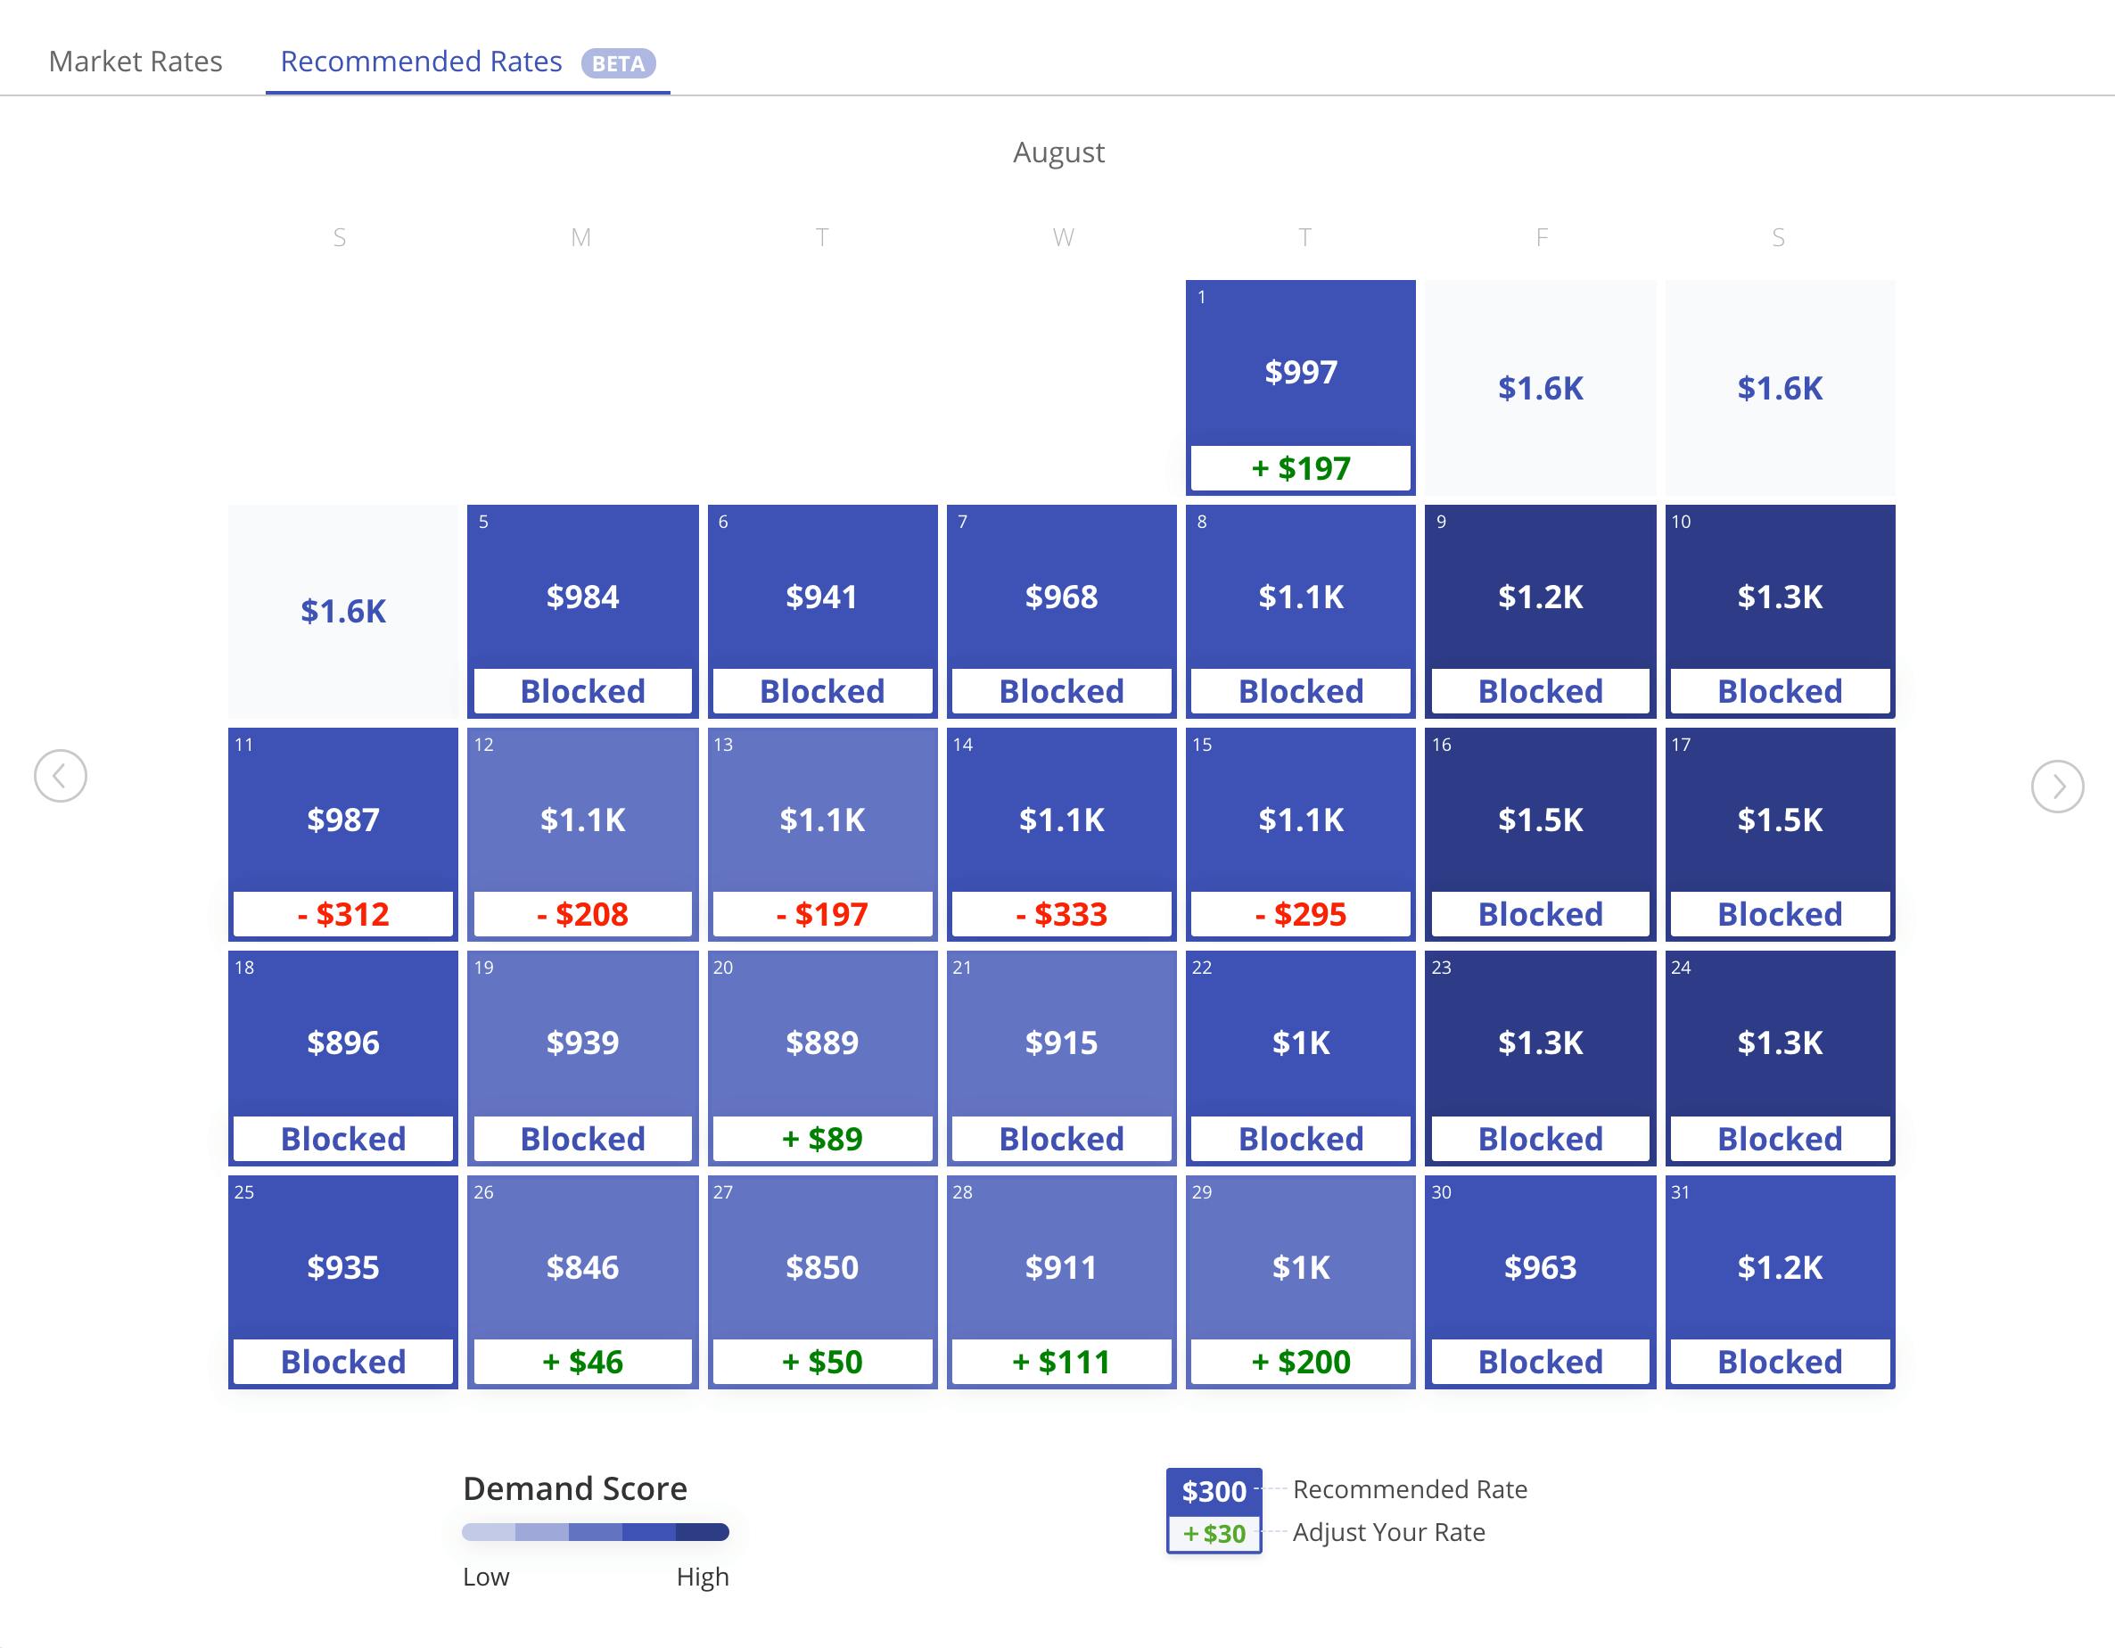Image resolution: width=2115 pixels, height=1648 pixels.
Task: Click the - $208 rate adjustment
Action: (582, 915)
